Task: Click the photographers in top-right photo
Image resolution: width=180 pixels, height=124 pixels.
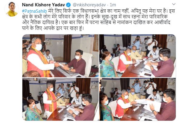Action: pos(146,45)
